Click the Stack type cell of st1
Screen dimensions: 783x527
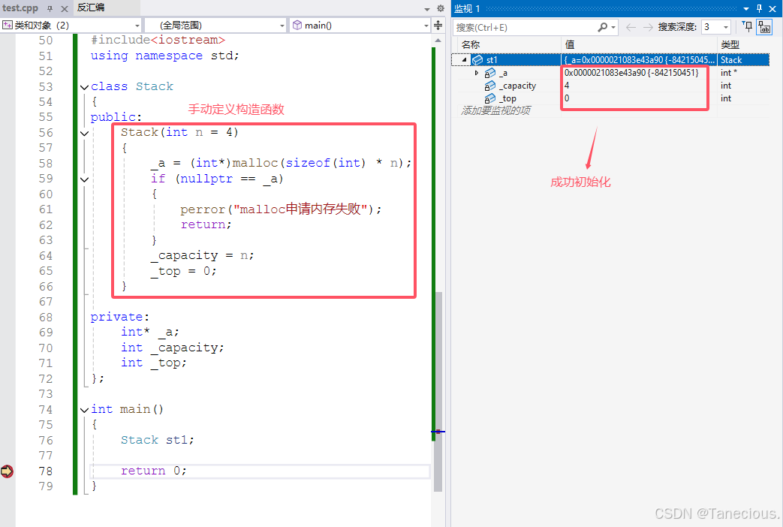743,60
